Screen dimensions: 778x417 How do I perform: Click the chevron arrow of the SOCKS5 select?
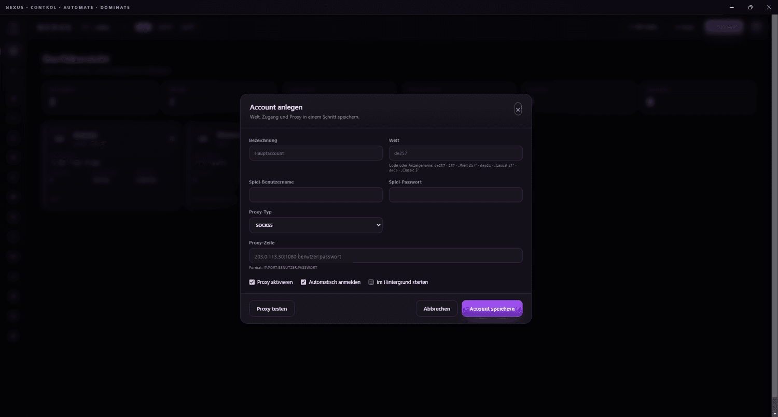(378, 225)
